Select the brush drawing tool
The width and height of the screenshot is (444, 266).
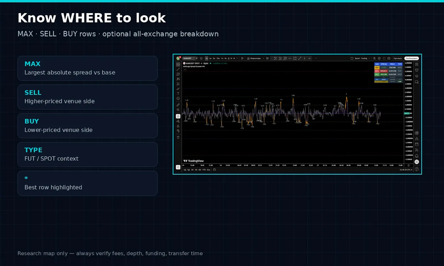178,89
